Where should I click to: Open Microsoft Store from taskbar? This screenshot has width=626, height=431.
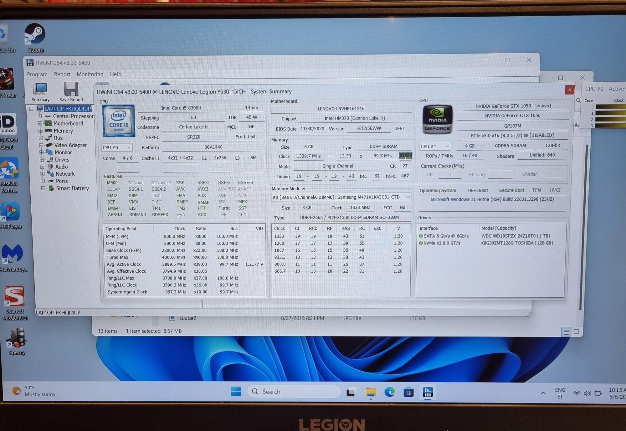coord(408,392)
